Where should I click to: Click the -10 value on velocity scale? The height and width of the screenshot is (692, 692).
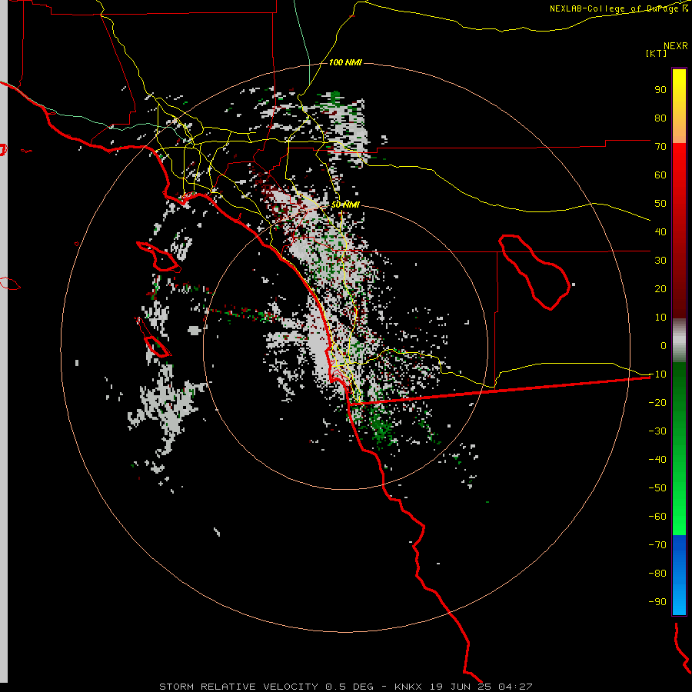[x=657, y=374]
